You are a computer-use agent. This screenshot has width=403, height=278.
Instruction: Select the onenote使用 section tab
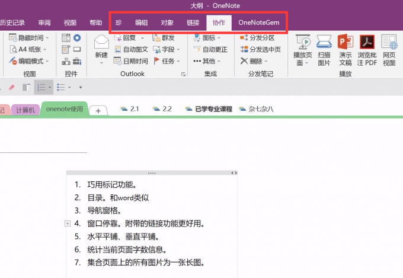pos(65,109)
